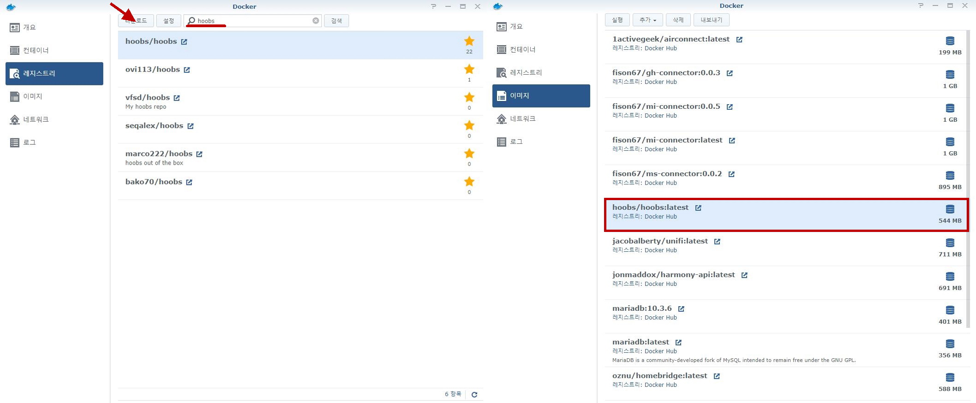Viewport: 976px width, 403px height.
Task: Clear the hoobs search field
Action: [316, 21]
